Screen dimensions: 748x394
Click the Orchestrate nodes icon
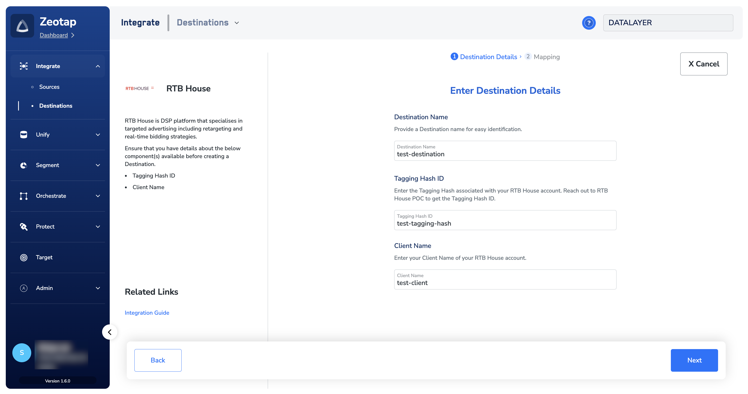(x=24, y=196)
